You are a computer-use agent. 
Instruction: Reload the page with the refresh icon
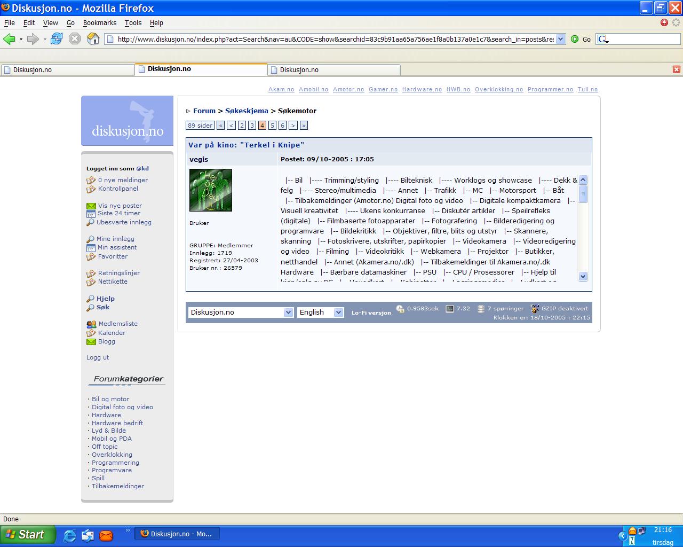coord(57,38)
